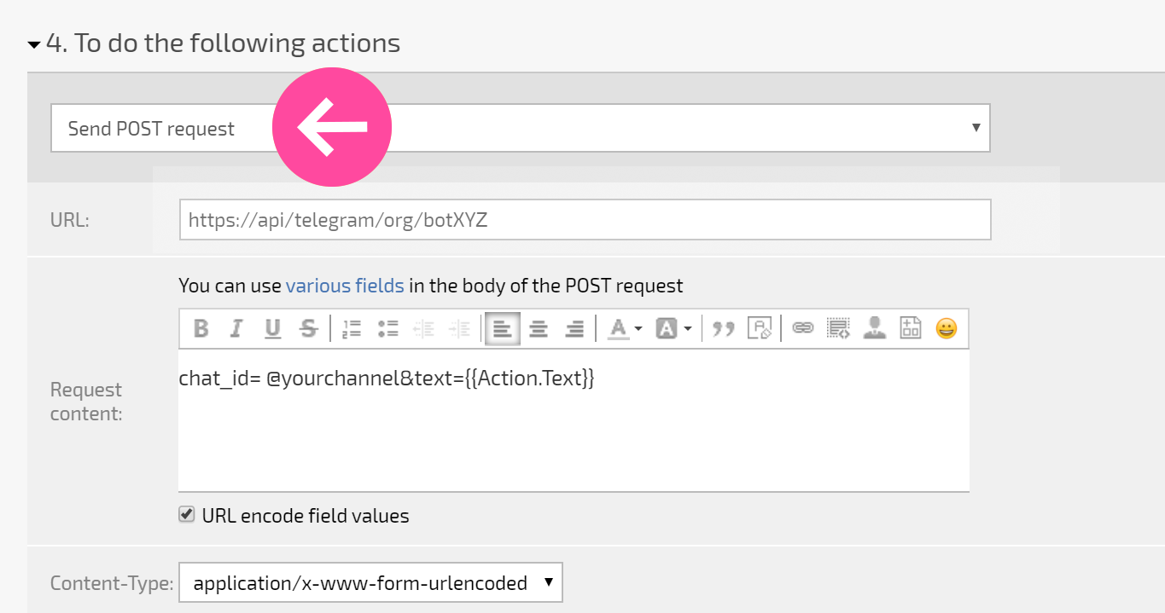Toggle bold formatting in the editor
This screenshot has height=613, width=1165.
point(201,328)
